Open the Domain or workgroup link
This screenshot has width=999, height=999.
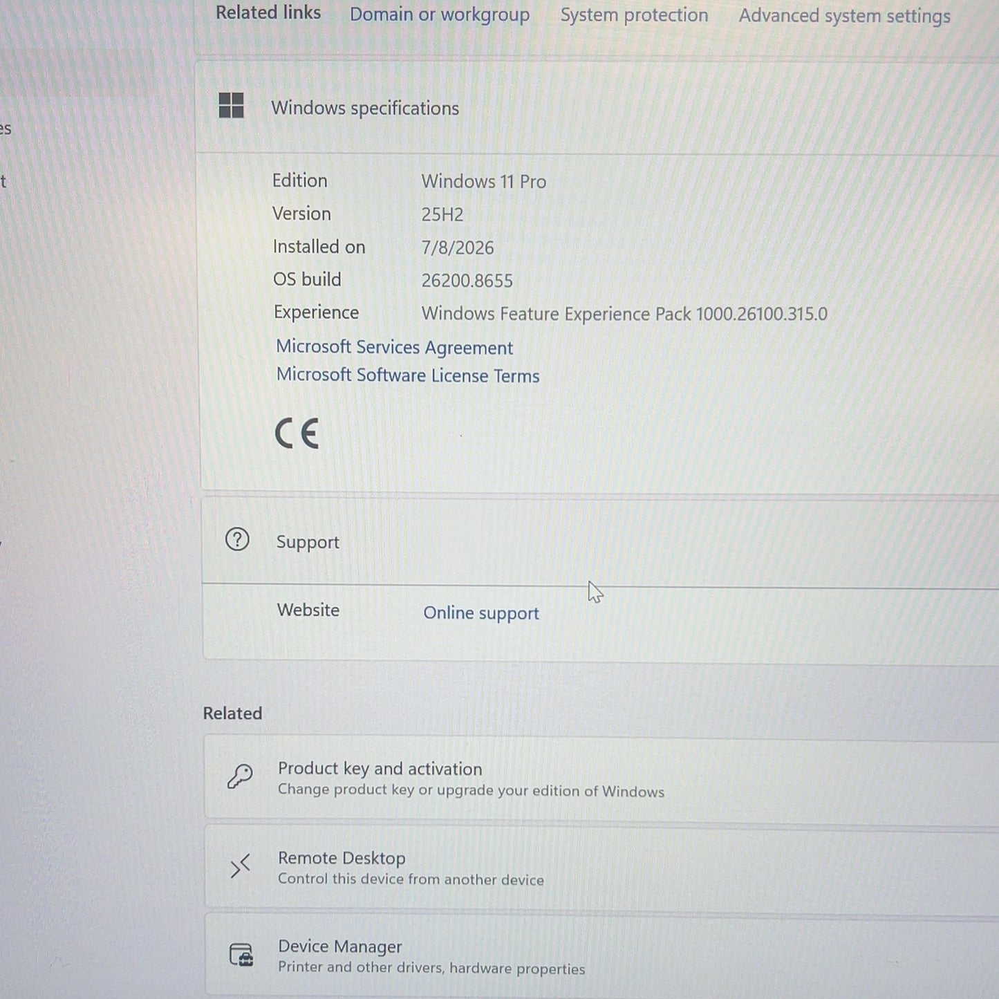(440, 15)
